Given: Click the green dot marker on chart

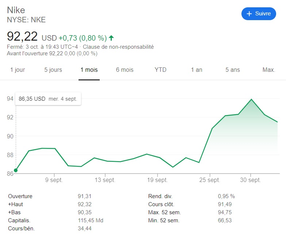Looking at the screenshot, I should [15, 170].
